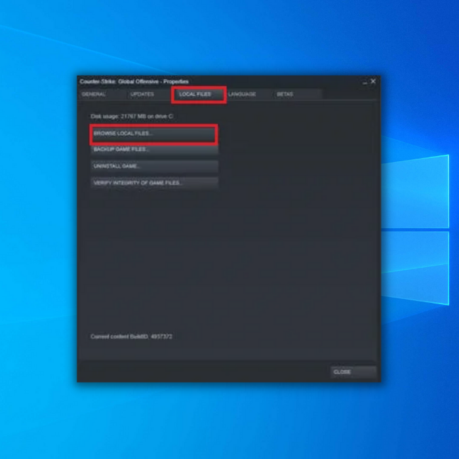This screenshot has width=459, height=459.
Task: Go to the Language tab
Action: click(x=249, y=94)
